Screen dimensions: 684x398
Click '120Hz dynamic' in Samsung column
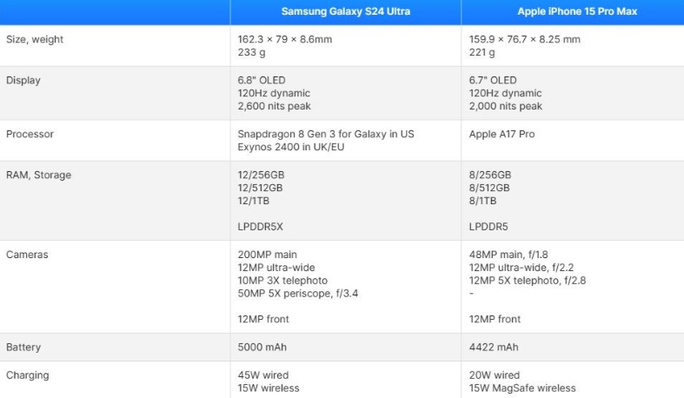[274, 93]
